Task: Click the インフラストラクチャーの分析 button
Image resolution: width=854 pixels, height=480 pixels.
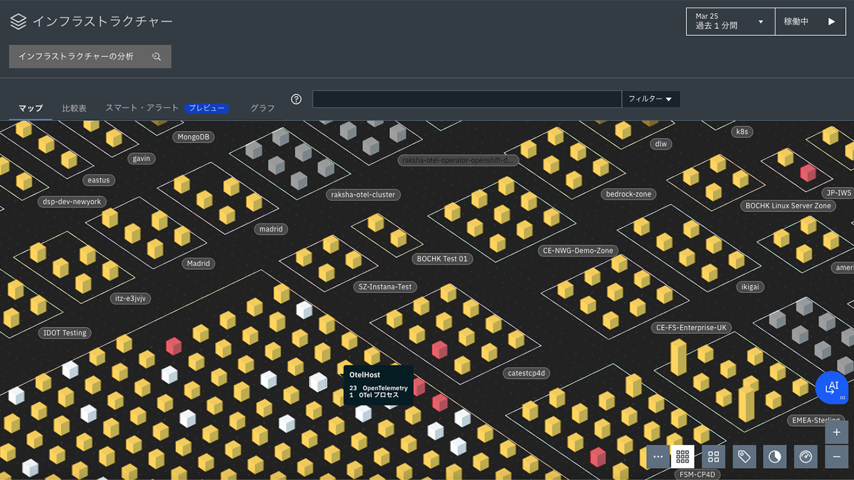Action: (90, 56)
